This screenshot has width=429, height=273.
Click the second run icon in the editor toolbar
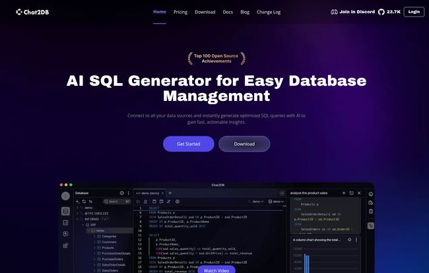[146, 202]
